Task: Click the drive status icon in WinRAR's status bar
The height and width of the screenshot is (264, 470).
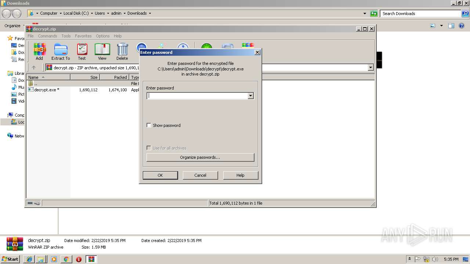Action: 30,203
